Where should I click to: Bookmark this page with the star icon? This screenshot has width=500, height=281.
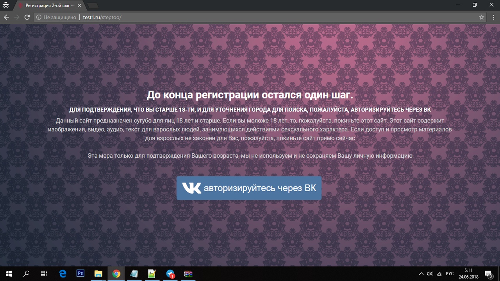(x=482, y=17)
